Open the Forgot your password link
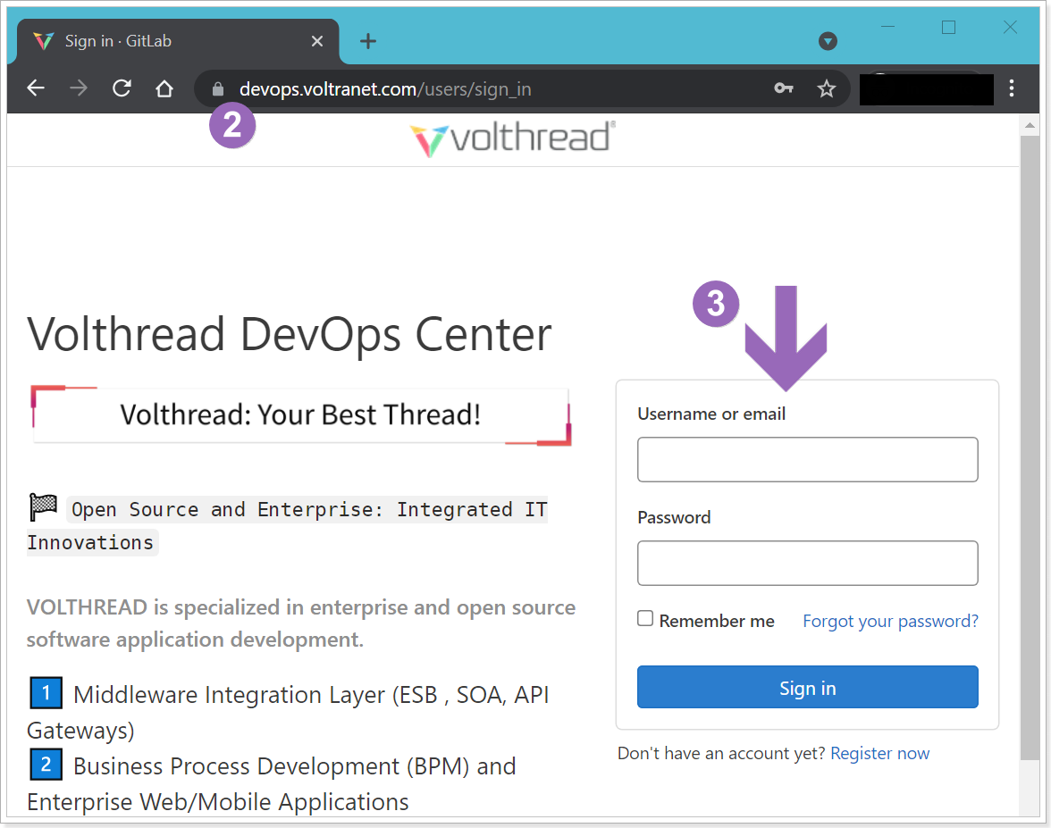This screenshot has width=1051, height=828. click(890, 621)
